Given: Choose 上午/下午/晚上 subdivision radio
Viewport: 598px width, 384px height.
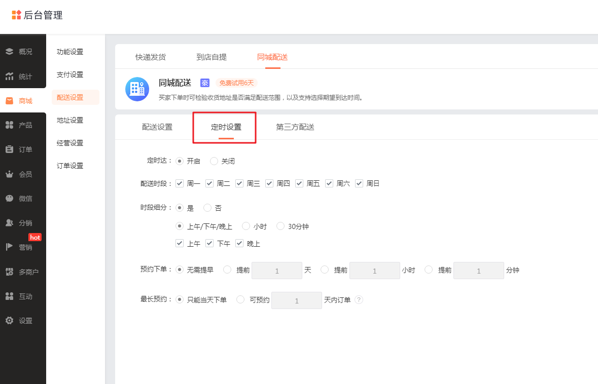Looking at the screenshot, I should coord(180,226).
